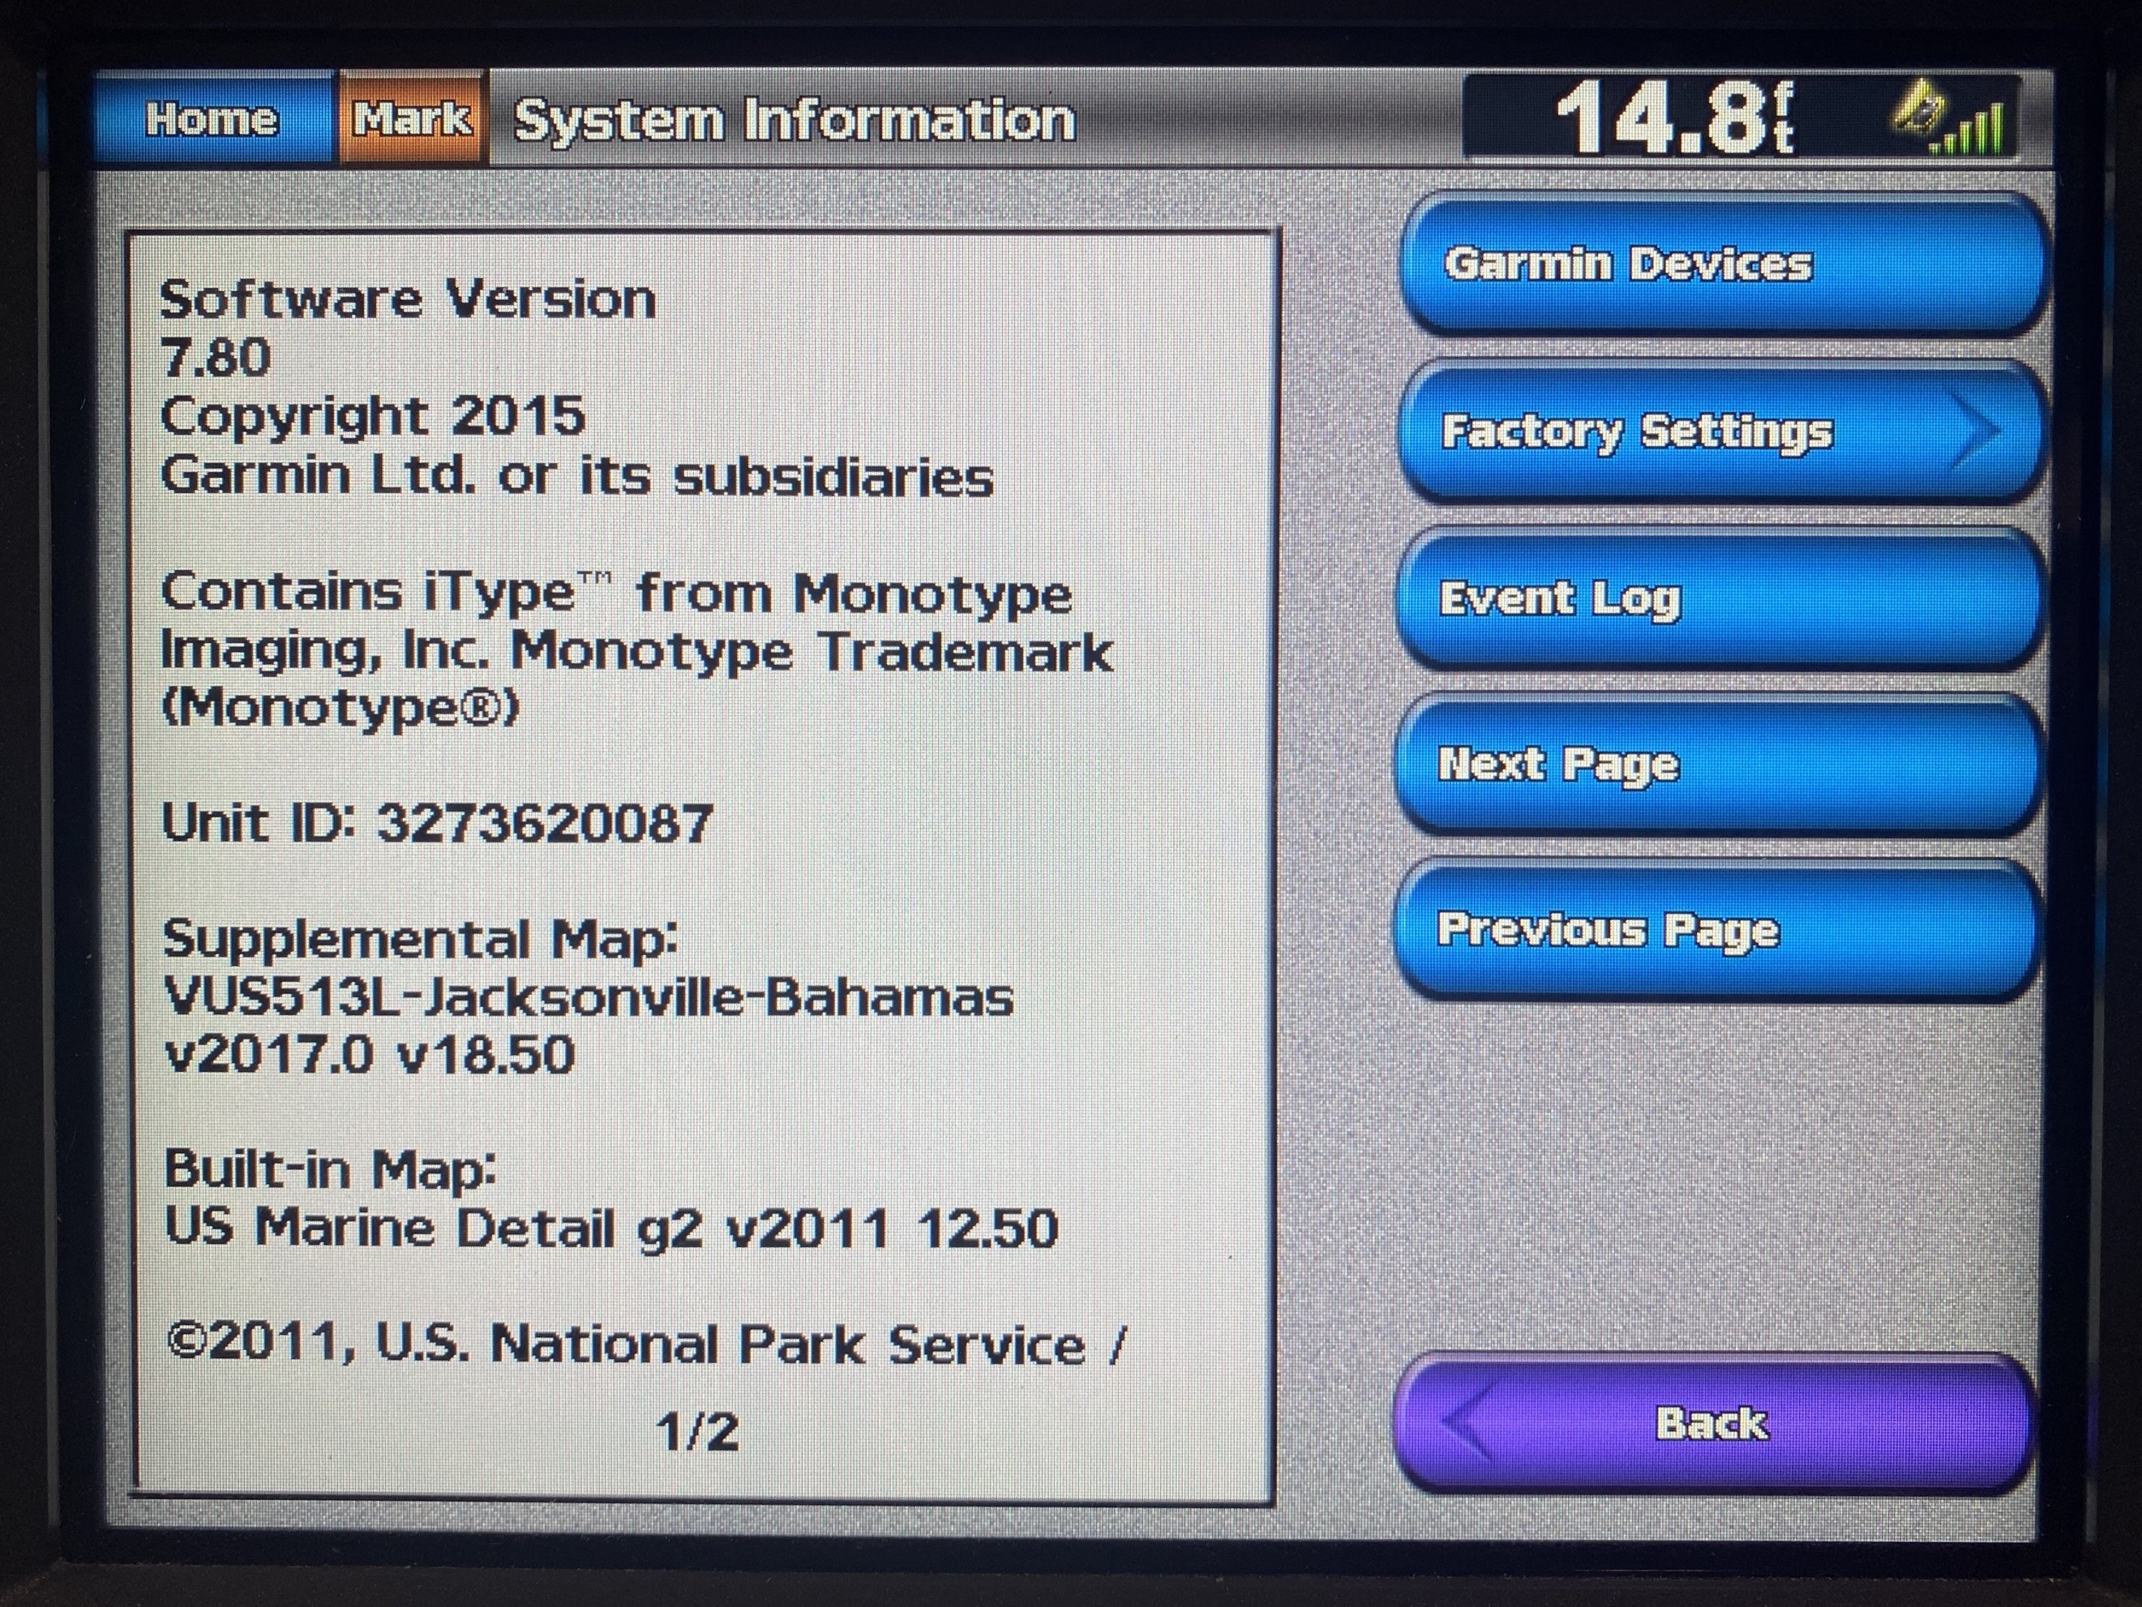Tap the Factory Settings chevron arrow
The height and width of the screenshot is (1607, 2142).
[x=1976, y=431]
